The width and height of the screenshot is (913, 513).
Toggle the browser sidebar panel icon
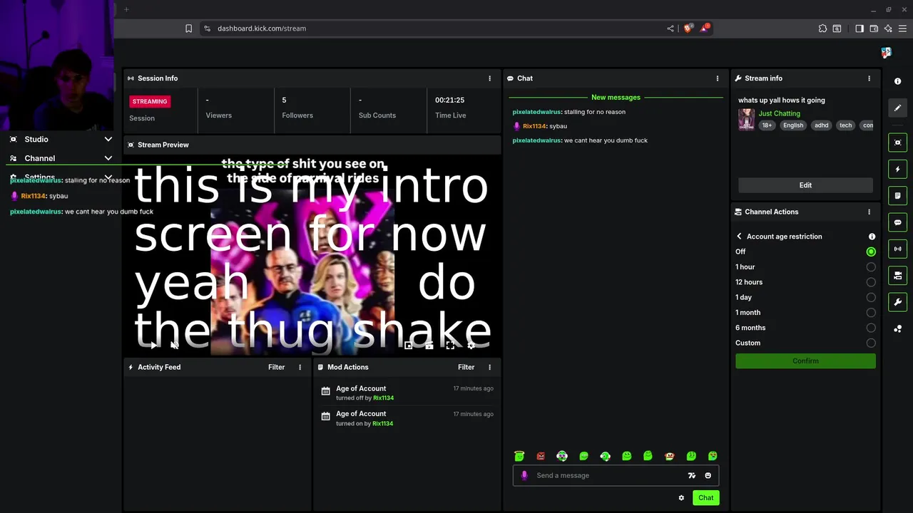click(860, 28)
